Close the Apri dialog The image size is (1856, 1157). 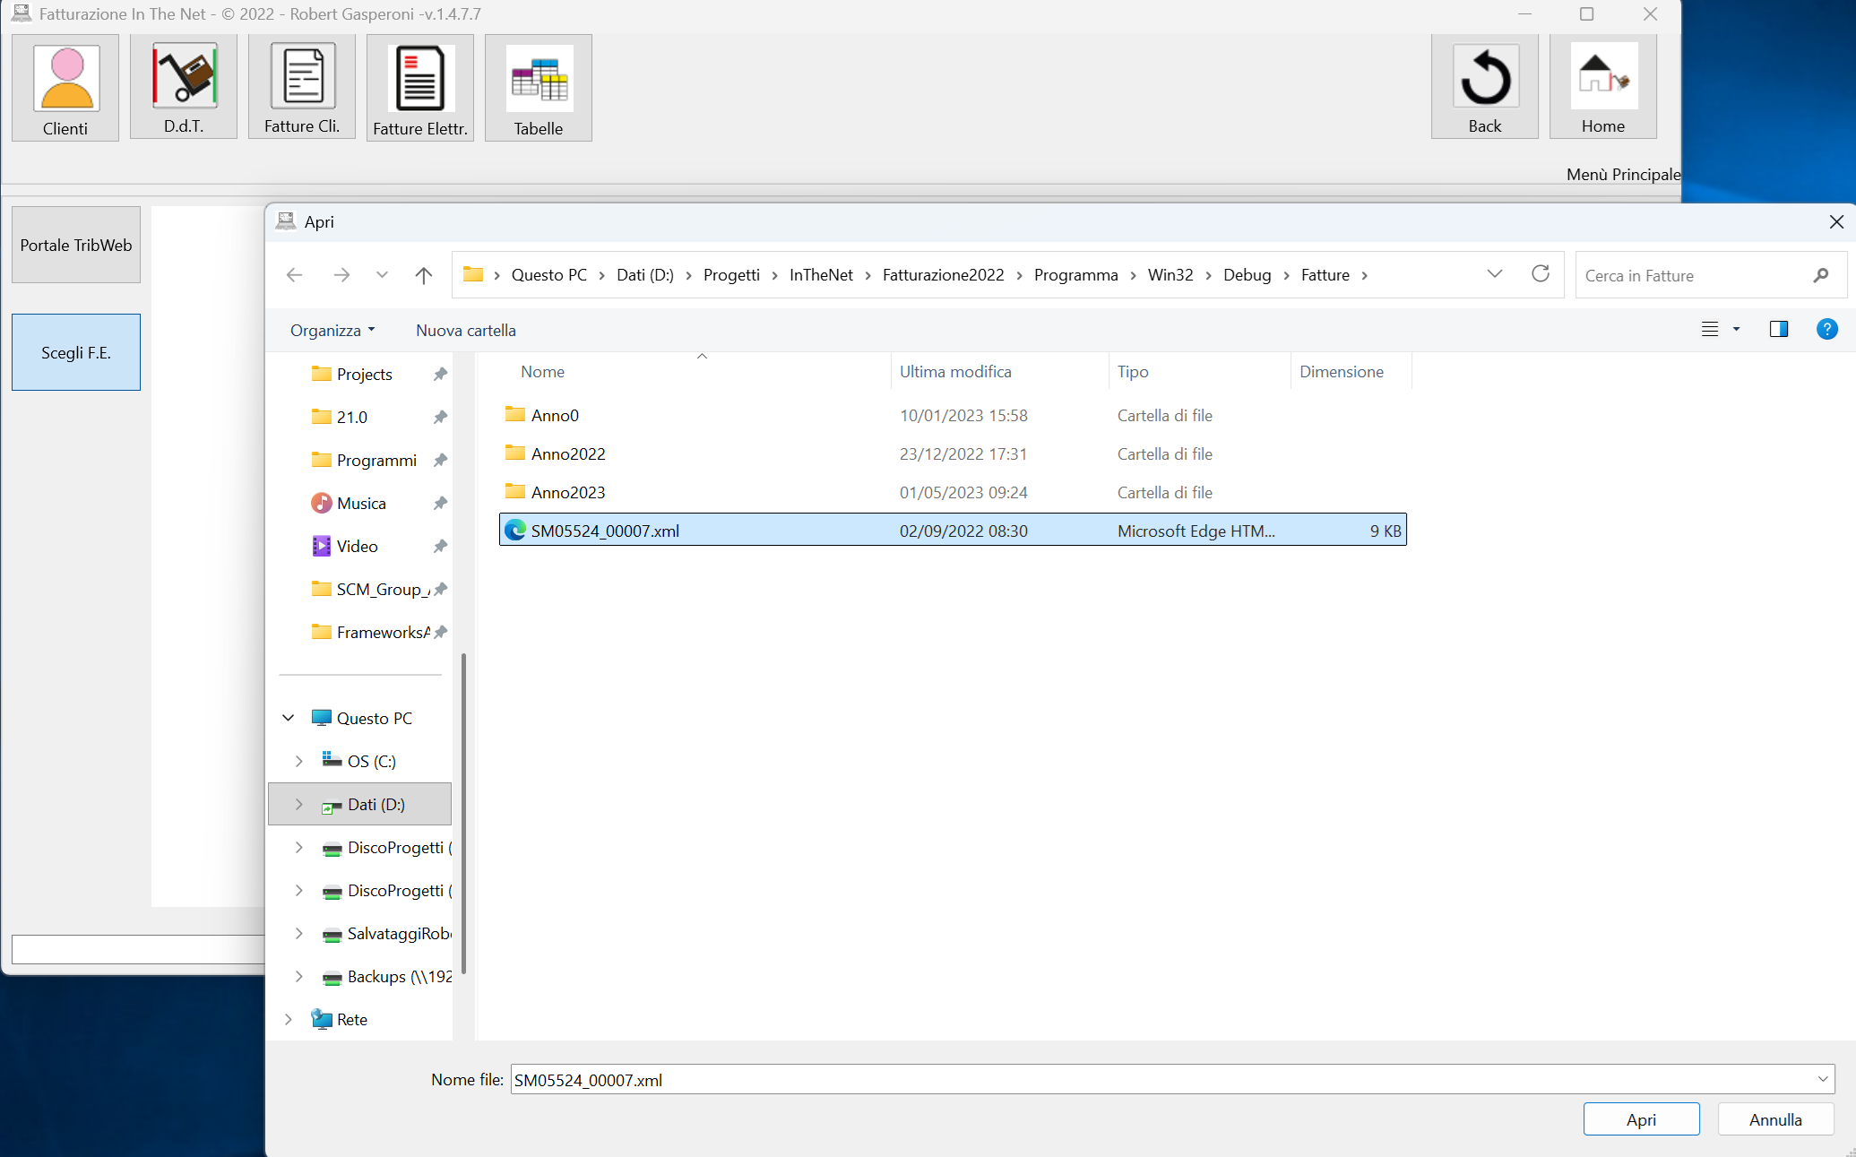[x=1836, y=221]
